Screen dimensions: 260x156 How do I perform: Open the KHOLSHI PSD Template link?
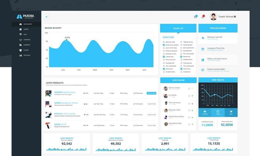pyautogui.click(x=65, y=114)
